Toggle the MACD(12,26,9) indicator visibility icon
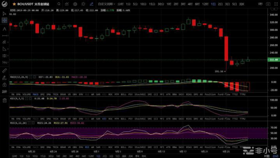The height and width of the screenshot is (158, 280). click(3, 77)
